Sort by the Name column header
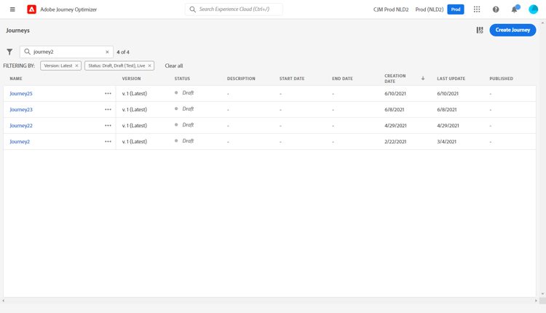Screen dimensions: 546x313 16,79
